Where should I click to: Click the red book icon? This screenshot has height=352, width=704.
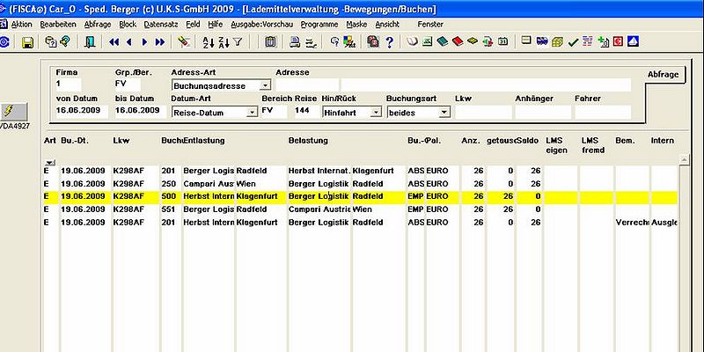(x=458, y=41)
